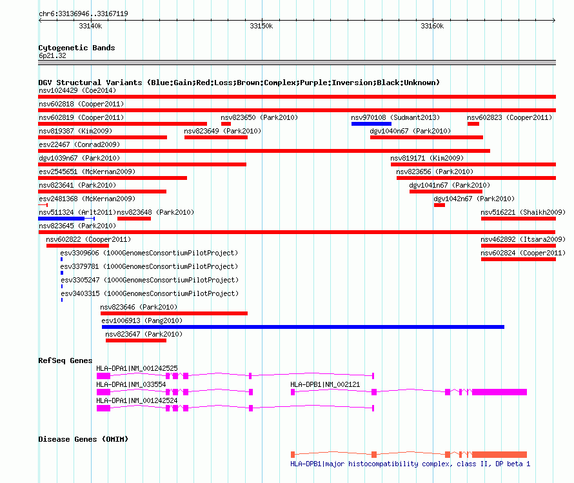574x483 pixels.
Task: Click the dgv1040n67 (Park2010) label
Action: tap(410, 131)
